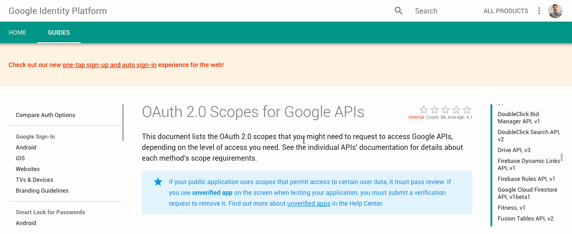Open iOS guide in sidebar

click(20, 158)
